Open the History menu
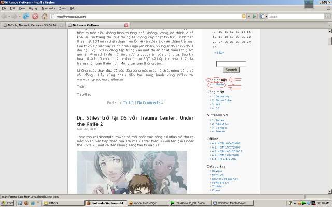 click(33, 8)
